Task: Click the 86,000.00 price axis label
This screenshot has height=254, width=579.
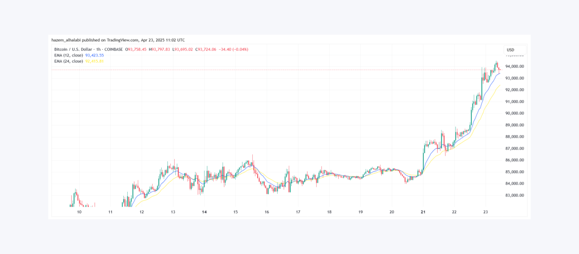Action: tap(514, 160)
